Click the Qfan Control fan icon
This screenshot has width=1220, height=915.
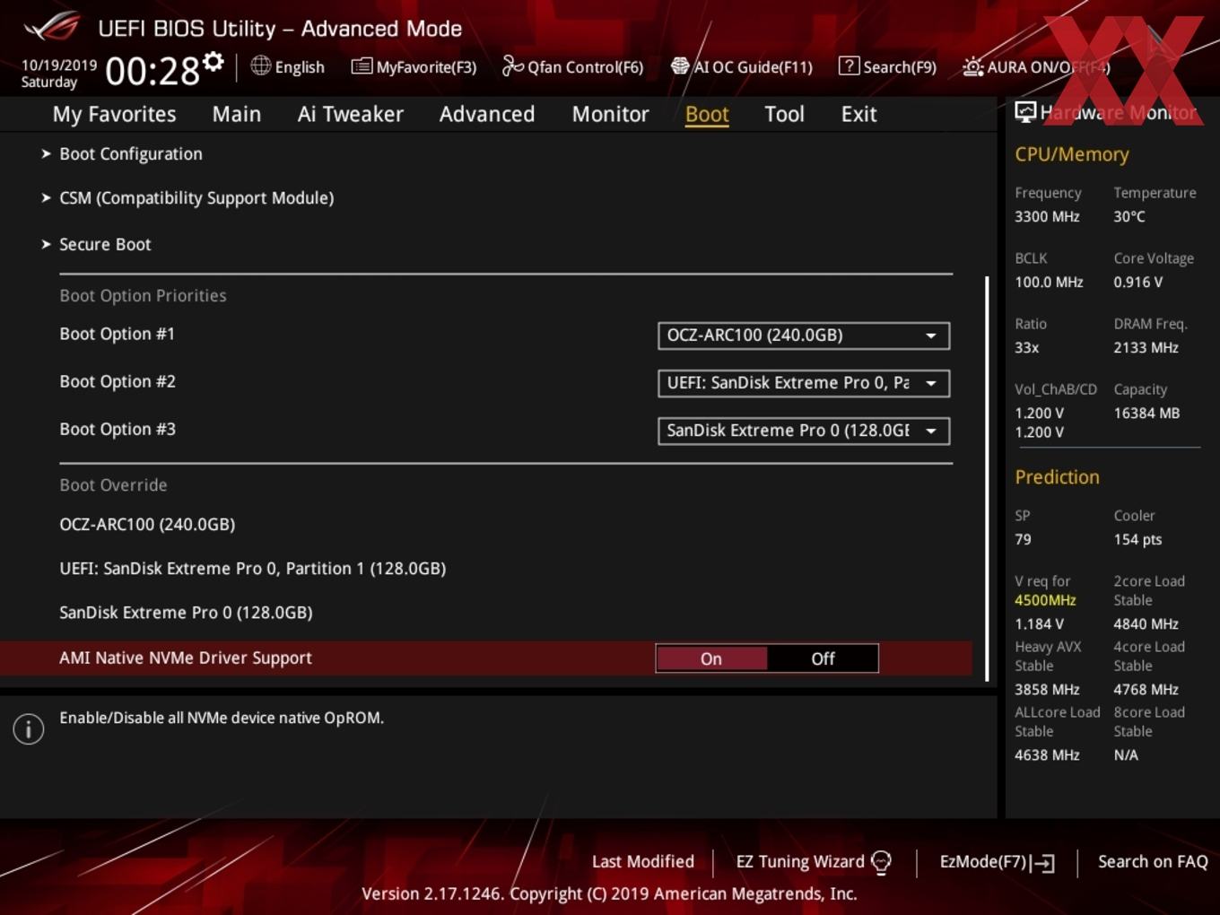click(x=512, y=65)
